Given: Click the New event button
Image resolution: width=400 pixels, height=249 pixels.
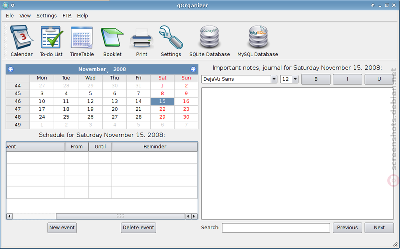Looking at the screenshot, I should point(62,228).
